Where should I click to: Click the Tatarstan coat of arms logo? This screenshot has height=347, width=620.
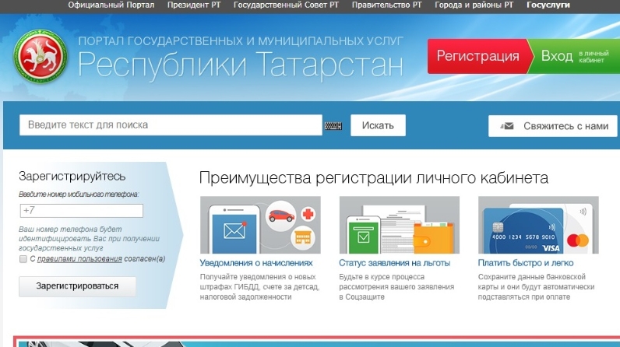click(x=40, y=56)
